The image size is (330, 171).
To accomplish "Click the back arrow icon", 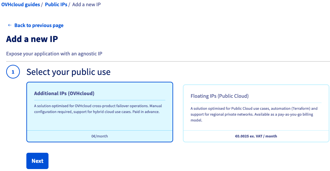I will tap(10, 25).
